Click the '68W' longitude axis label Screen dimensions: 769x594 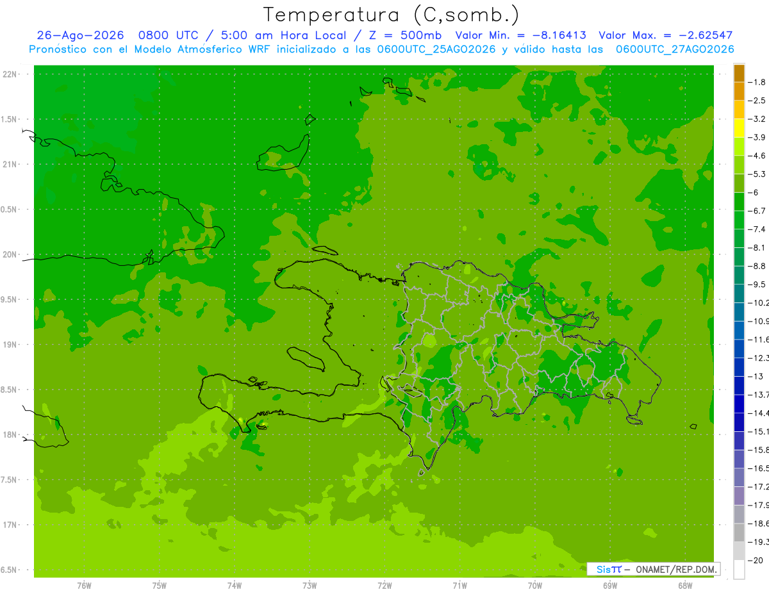[685, 586]
